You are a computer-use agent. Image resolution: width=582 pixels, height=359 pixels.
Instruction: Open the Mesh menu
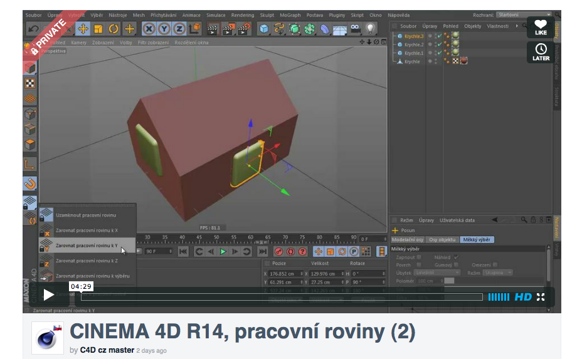(139, 15)
